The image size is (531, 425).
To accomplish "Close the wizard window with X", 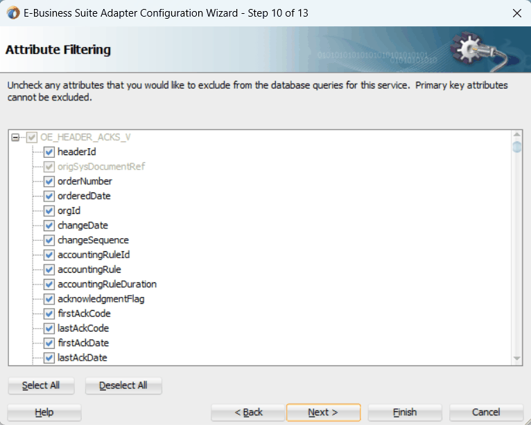I will pyautogui.click(x=516, y=13).
